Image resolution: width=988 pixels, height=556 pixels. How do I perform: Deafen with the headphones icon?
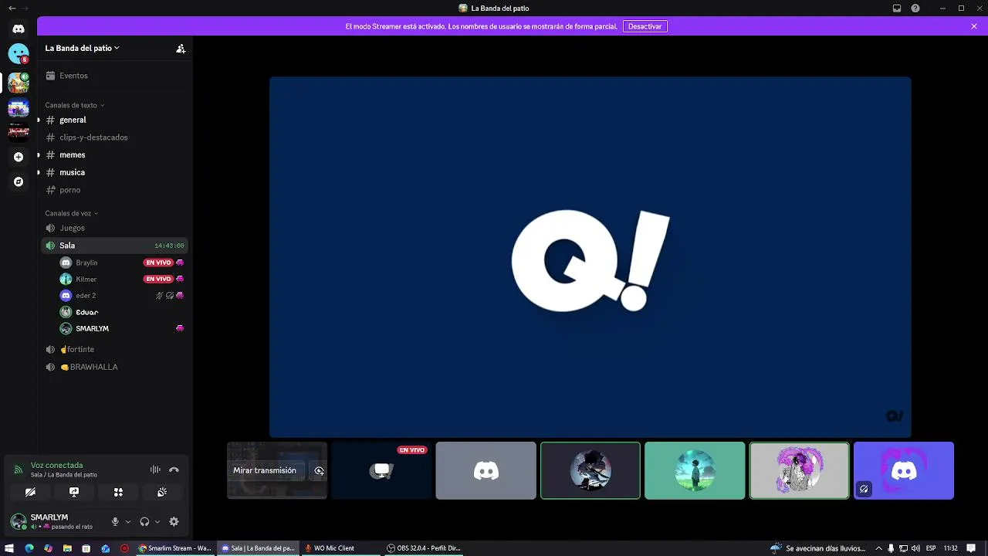(x=144, y=522)
